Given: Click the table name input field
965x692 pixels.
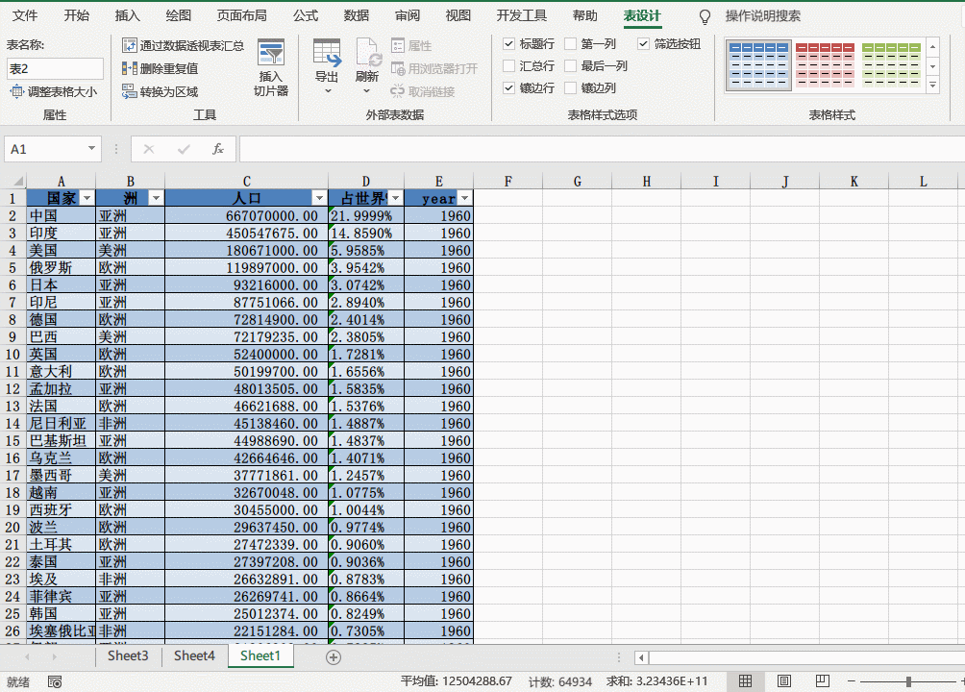Looking at the screenshot, I should click(55, 69).
